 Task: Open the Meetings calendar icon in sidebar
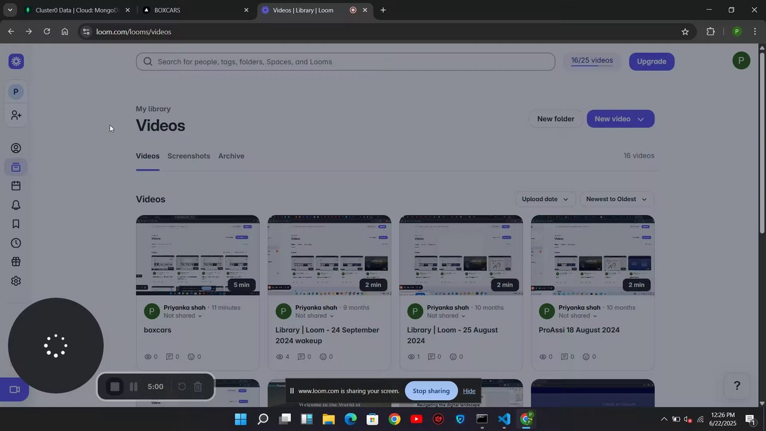tap(16, 186)
